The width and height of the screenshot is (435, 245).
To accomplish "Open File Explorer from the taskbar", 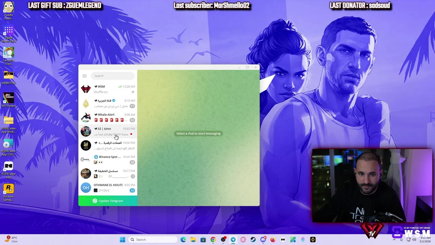I will [193, 240].
